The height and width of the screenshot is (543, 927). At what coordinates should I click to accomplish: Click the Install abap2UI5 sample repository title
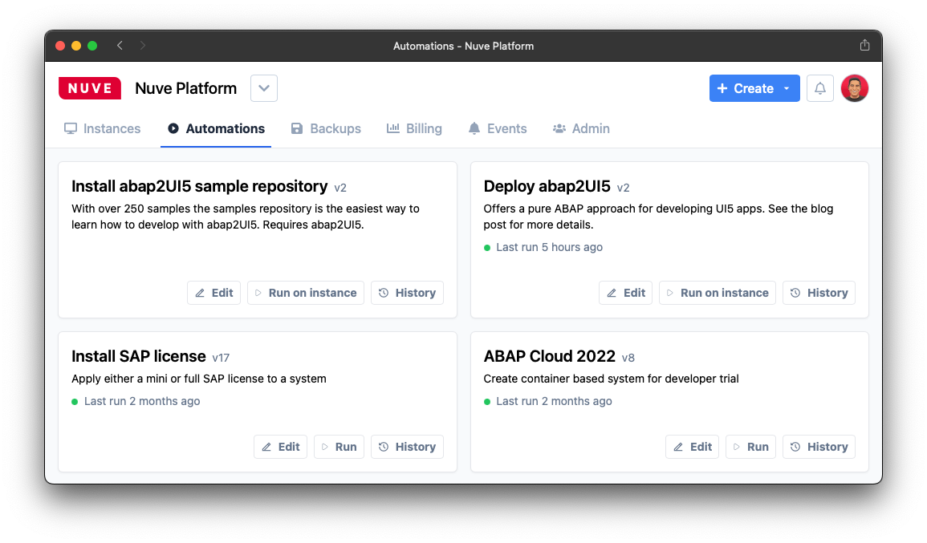click(x=199, y=186)
